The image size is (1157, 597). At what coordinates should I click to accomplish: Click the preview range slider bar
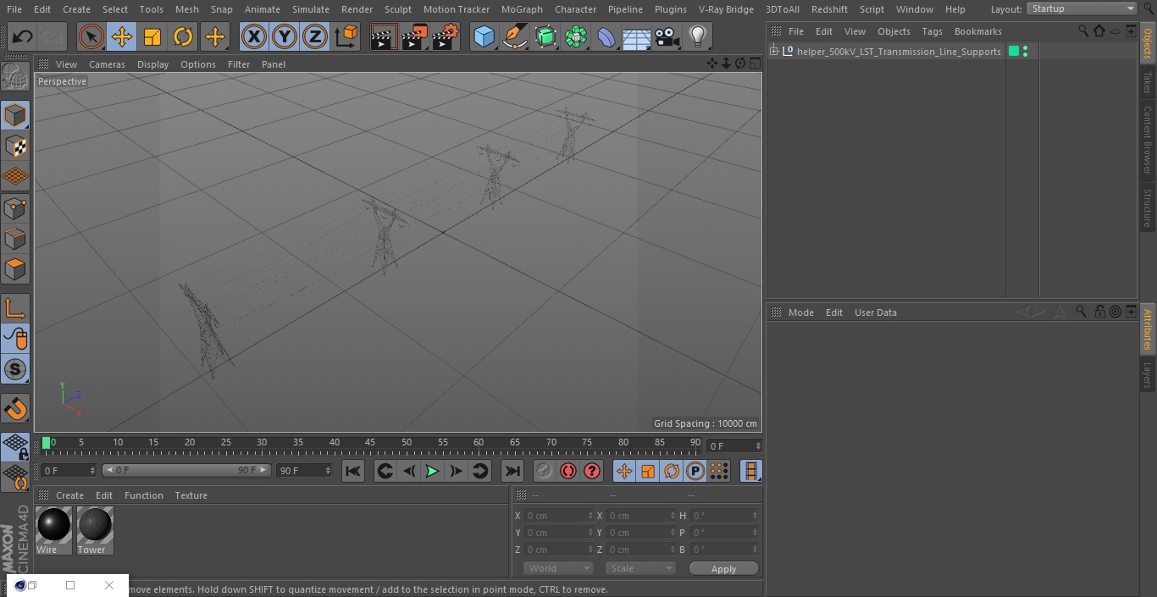tap(186, 470)
